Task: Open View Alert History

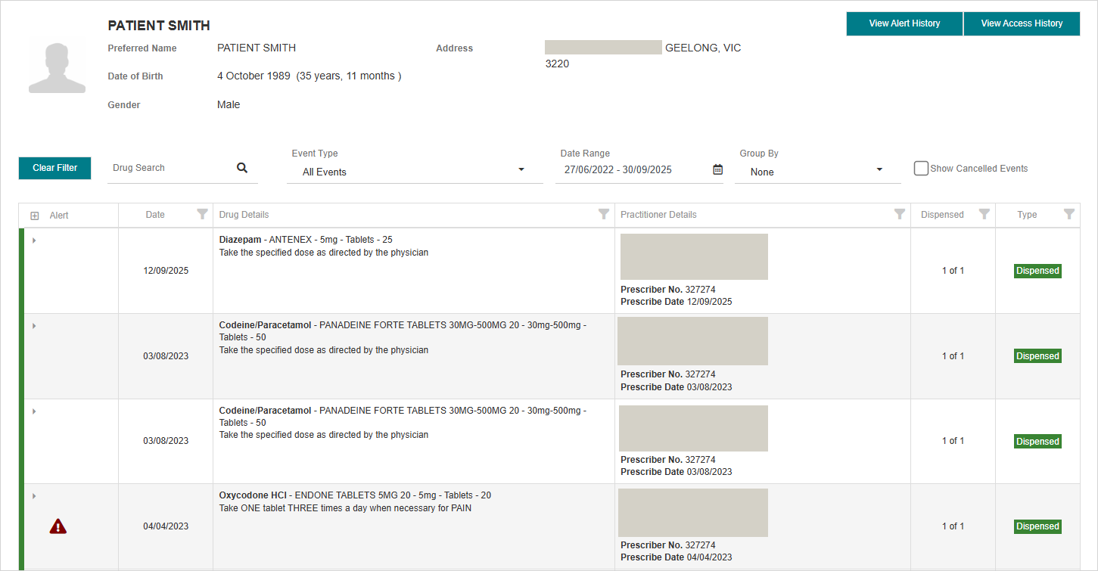Action: tap(904, 23)
